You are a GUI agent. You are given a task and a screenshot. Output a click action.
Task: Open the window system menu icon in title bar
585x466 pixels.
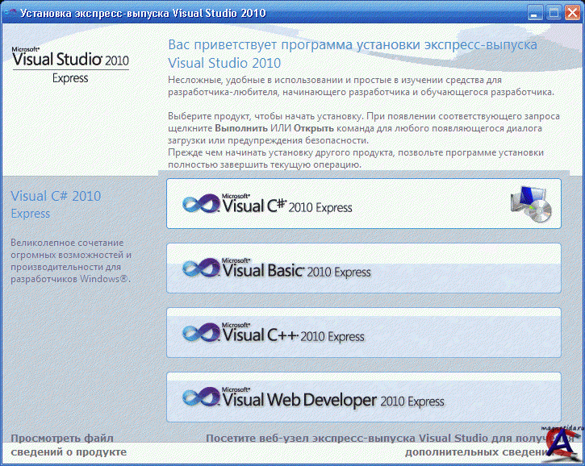(x=10, y=13)
